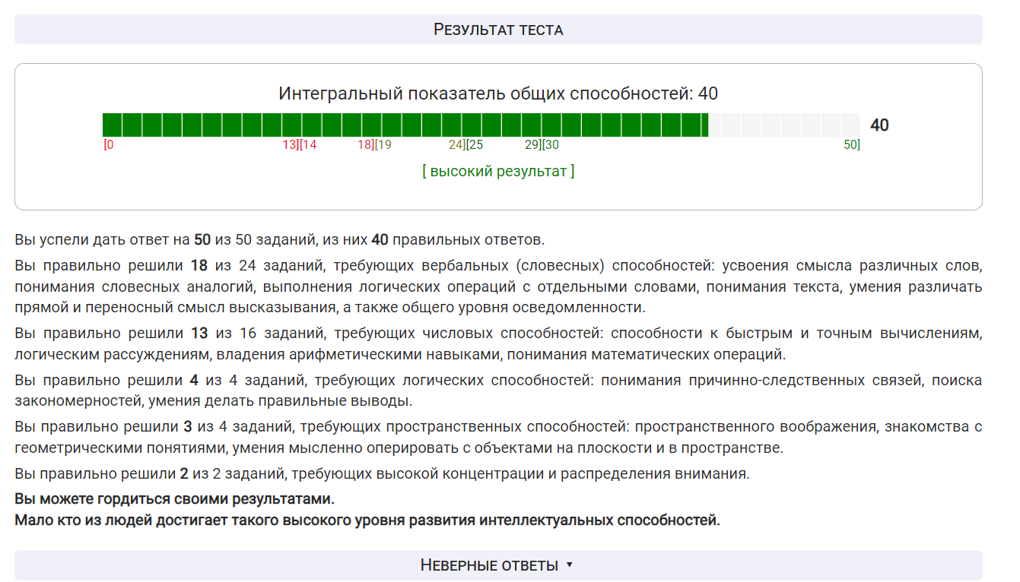
Task: Click the "[30" scale marker
Action: click(551, 145)
